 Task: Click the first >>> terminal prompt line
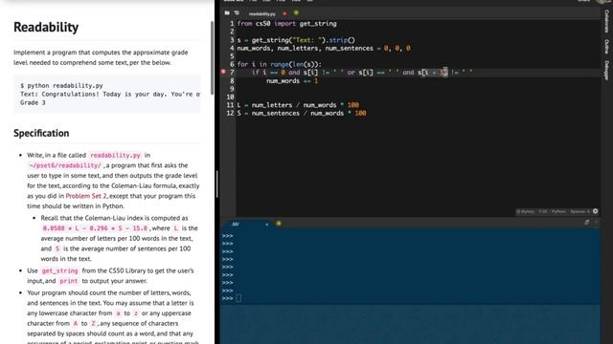pyautogui.click(x=228, y=236)
